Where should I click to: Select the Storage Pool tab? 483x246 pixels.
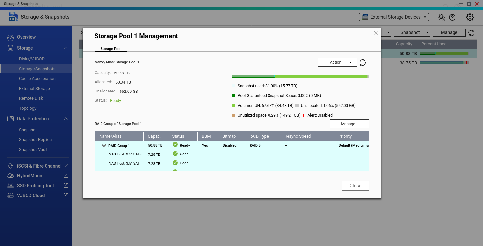pos(111,49)
